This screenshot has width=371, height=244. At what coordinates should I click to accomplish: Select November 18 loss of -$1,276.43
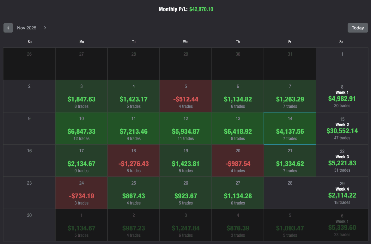(134, 161)
